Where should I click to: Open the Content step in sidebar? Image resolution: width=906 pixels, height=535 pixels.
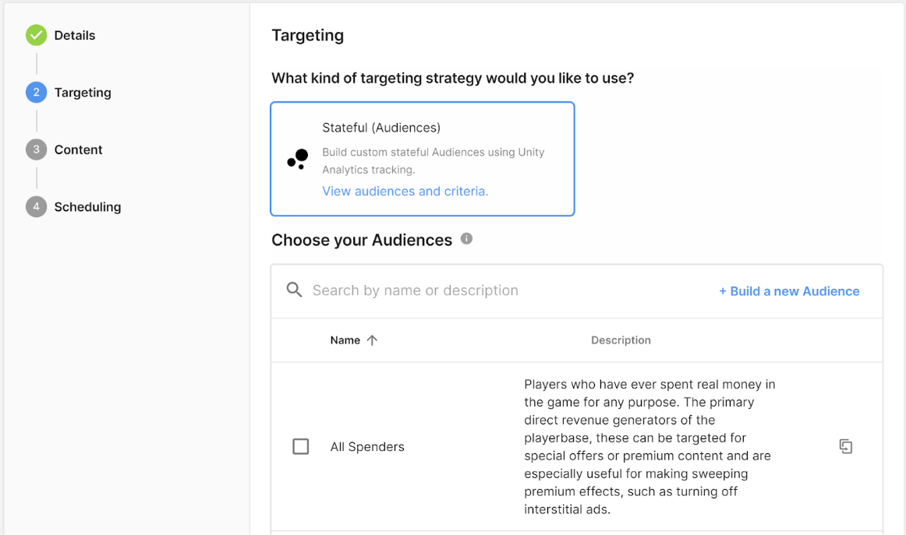pos(78,150)
